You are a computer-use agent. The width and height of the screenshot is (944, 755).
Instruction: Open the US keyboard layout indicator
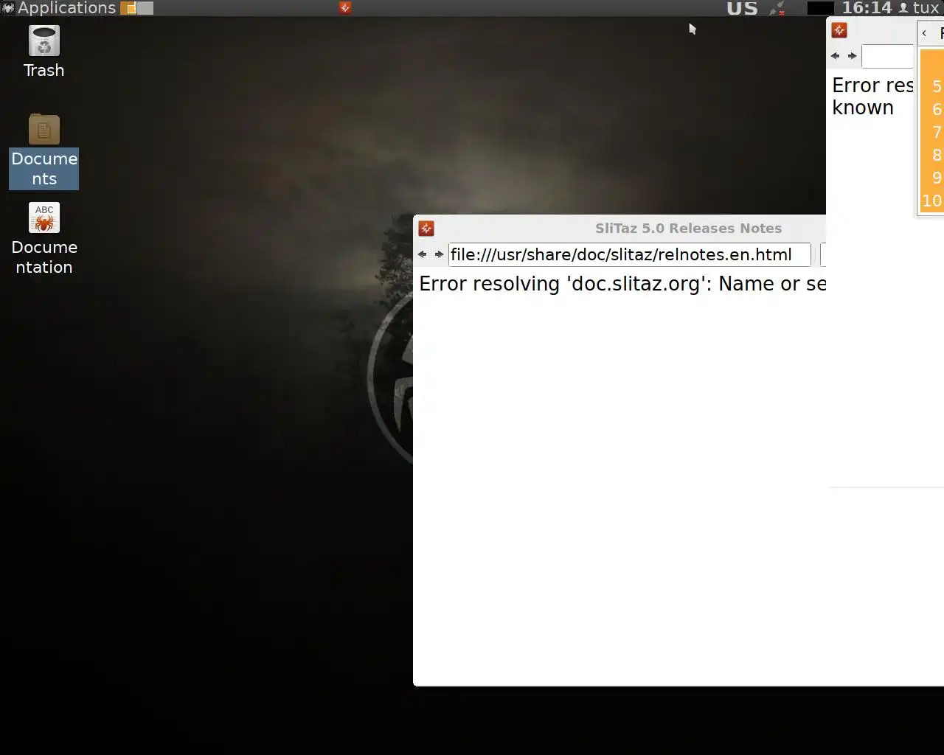(x=742, y=8)
